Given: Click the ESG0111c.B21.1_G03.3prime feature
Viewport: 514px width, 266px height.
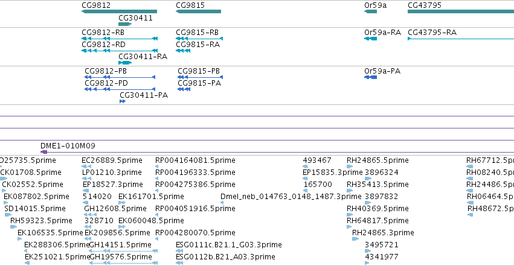Looking at the screenshot, I should 179,251.
